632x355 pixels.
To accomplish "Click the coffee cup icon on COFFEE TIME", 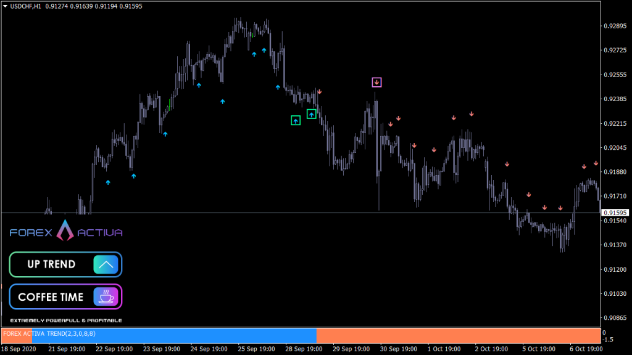I will (107, 296).
